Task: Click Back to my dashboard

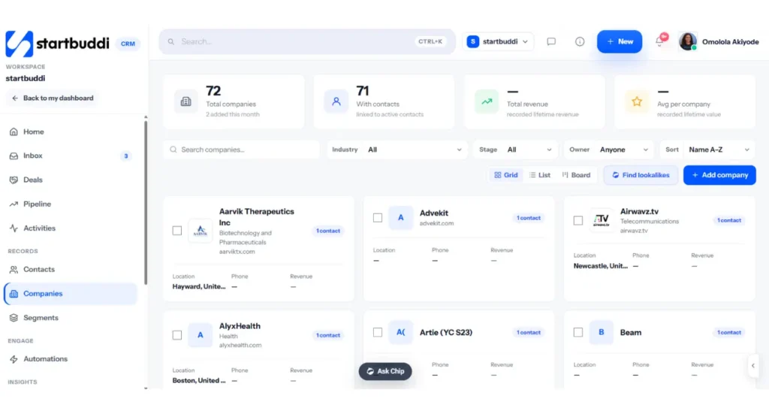Action: pyautogui.click(x=53, y=98)
